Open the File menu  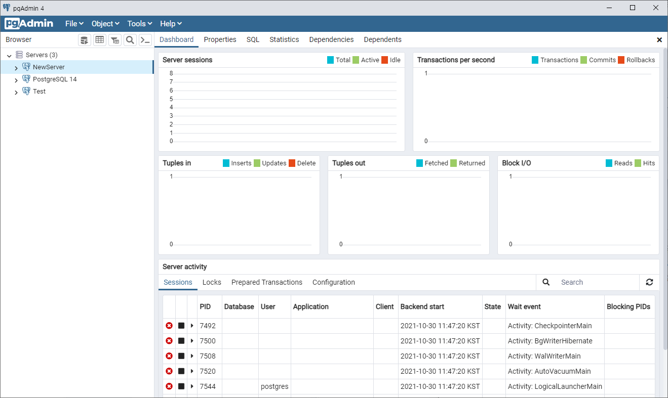click(x=74, y=24)
